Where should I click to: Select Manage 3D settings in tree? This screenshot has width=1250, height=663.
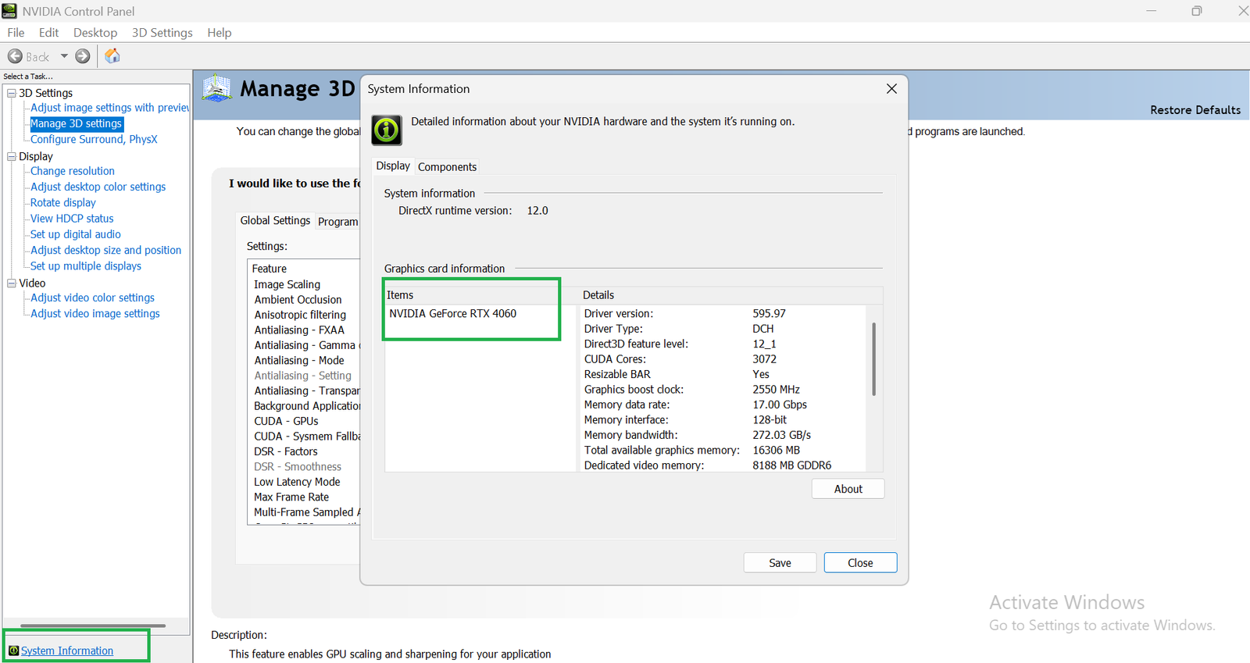point(77,123)
